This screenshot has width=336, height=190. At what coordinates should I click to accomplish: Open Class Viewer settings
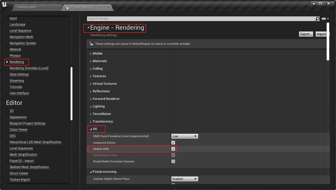[x=18, y=130]
